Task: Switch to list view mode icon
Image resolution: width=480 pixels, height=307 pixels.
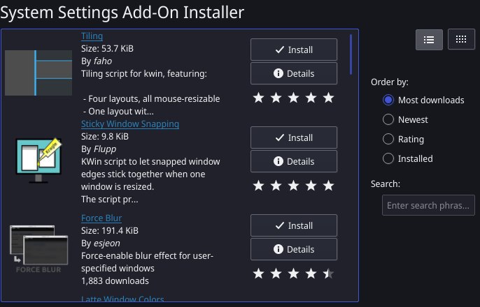Action: point(429,40)
